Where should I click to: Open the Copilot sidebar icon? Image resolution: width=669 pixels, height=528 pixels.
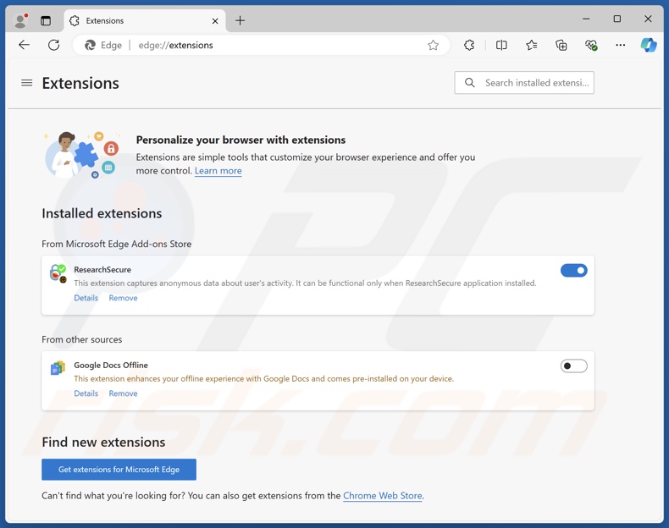coord(649,45)
